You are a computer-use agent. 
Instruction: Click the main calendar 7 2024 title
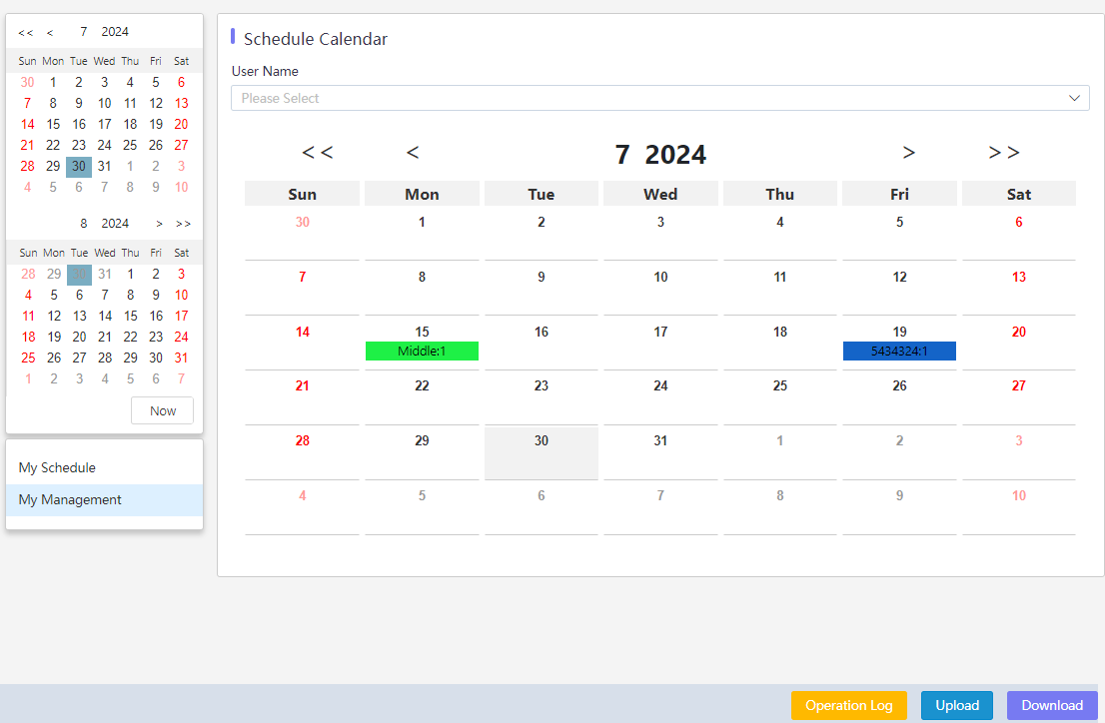click(660, 155)
